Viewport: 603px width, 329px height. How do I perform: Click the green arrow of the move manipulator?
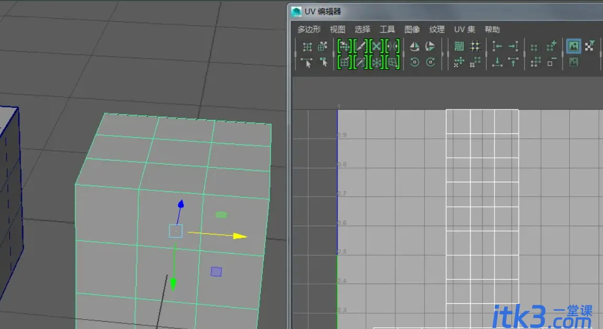[x=173, y=284]
